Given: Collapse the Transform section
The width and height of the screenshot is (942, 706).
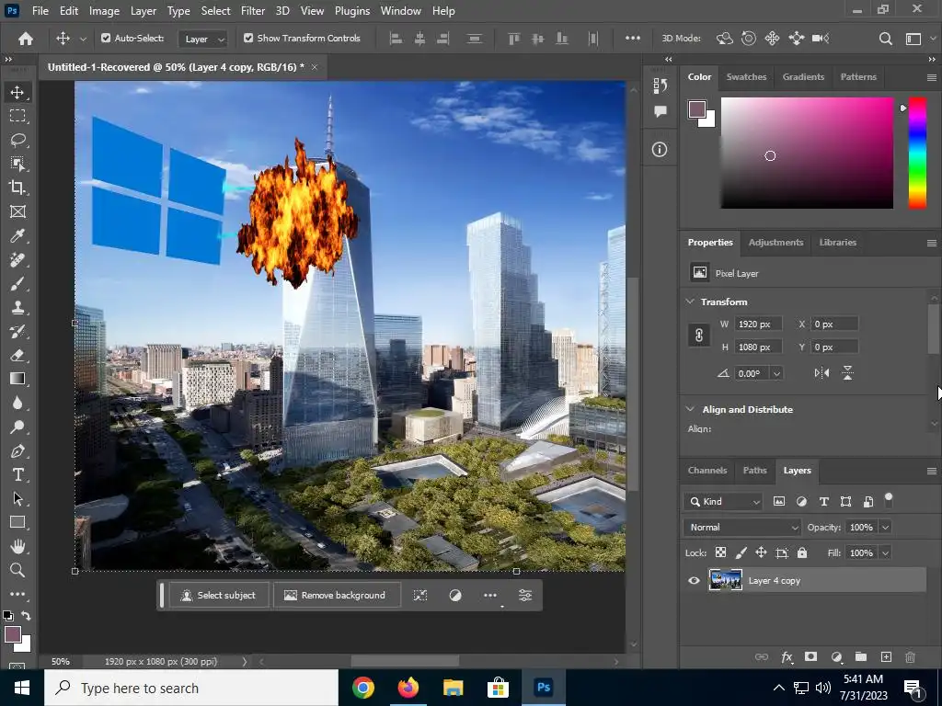Looking at the screenshot, I should (690, 302).
